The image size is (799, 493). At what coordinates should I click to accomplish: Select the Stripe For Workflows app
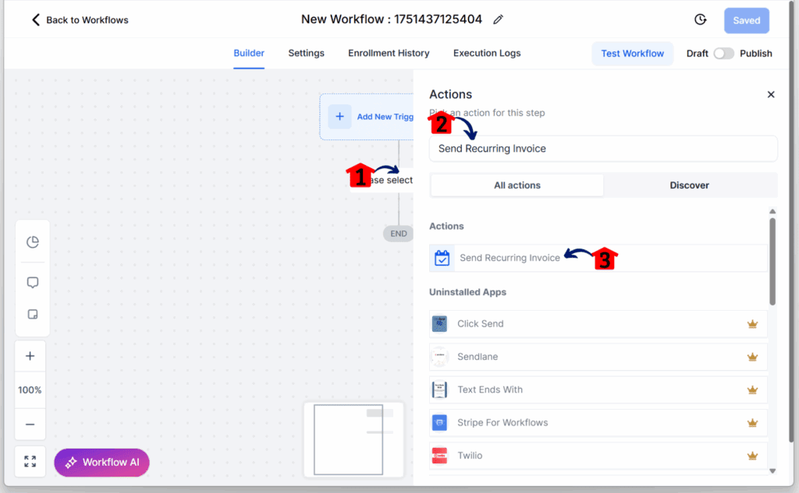tap(598, 423)
